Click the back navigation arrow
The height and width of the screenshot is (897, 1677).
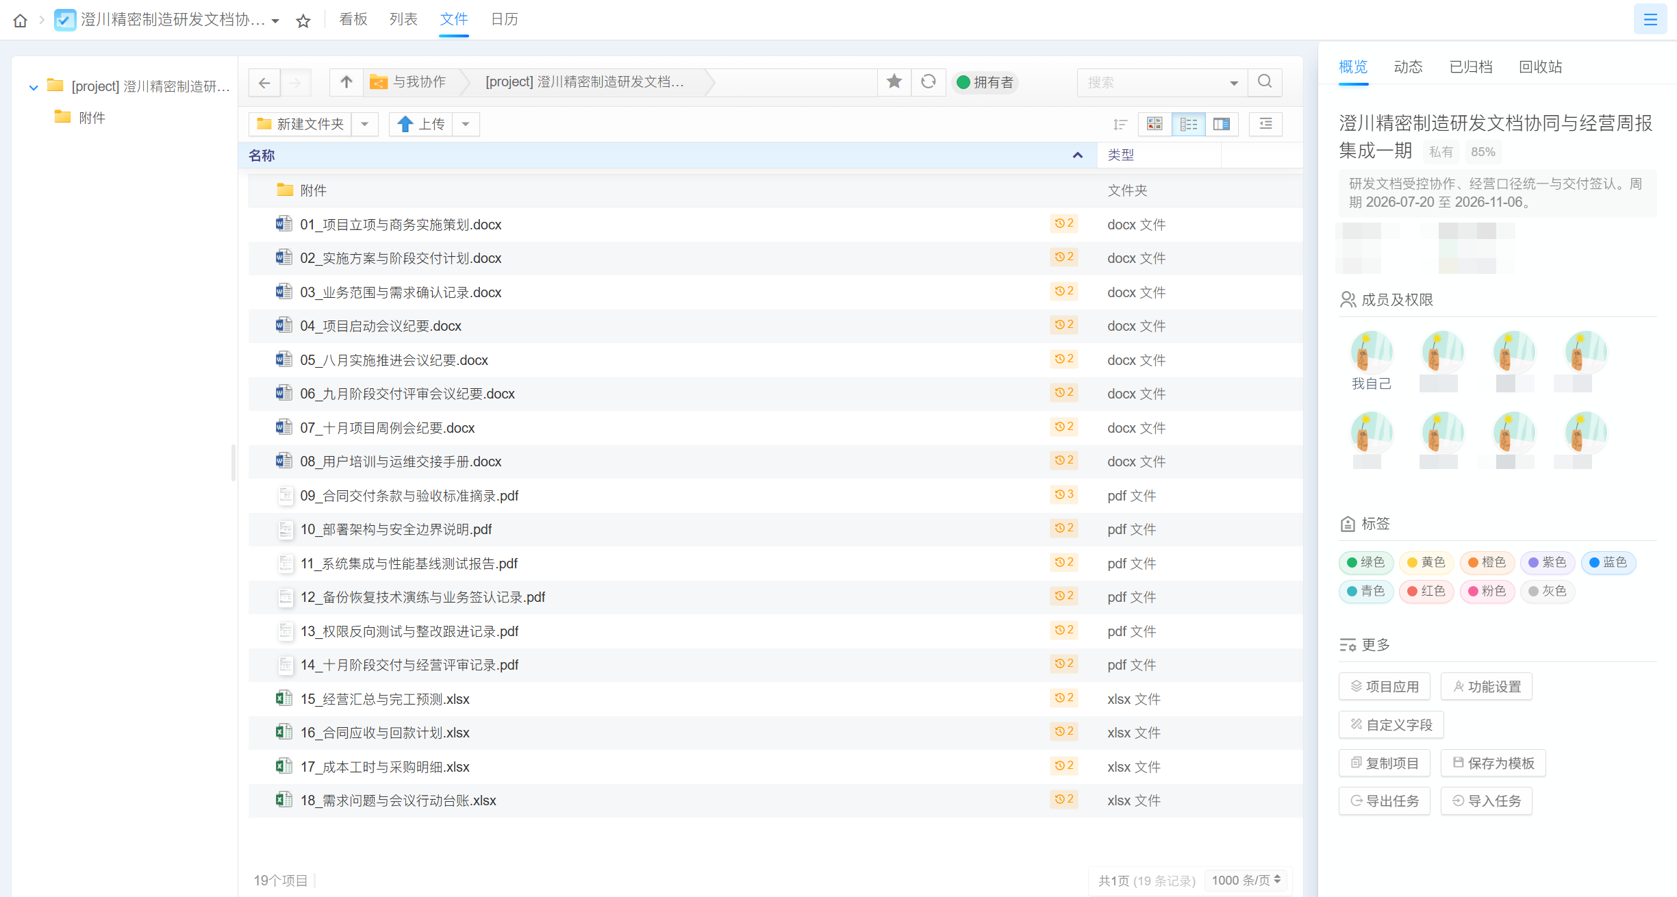click(264, 83)
